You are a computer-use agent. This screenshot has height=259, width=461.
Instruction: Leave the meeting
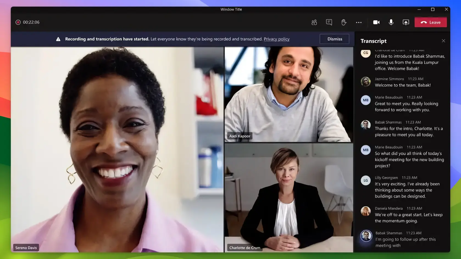431,22
